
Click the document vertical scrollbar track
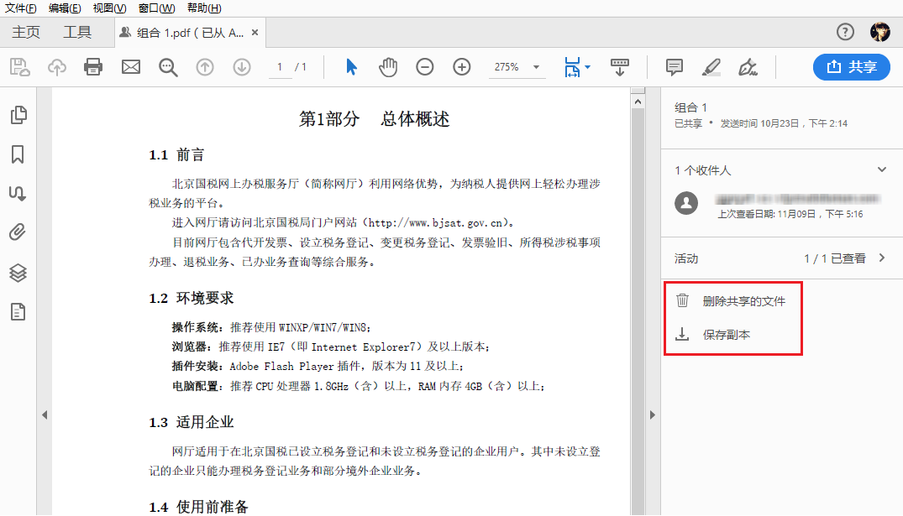point(638,310)
